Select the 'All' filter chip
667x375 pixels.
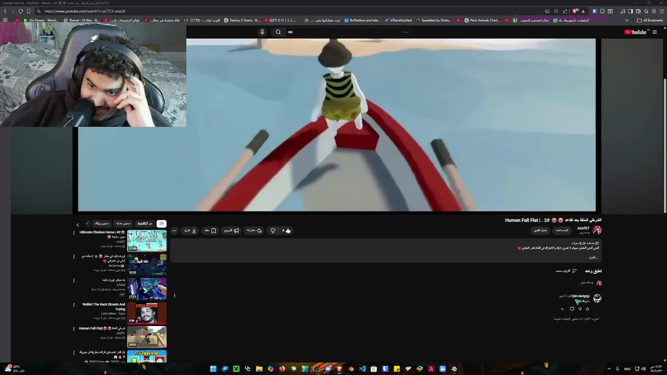tap(162, 223)
